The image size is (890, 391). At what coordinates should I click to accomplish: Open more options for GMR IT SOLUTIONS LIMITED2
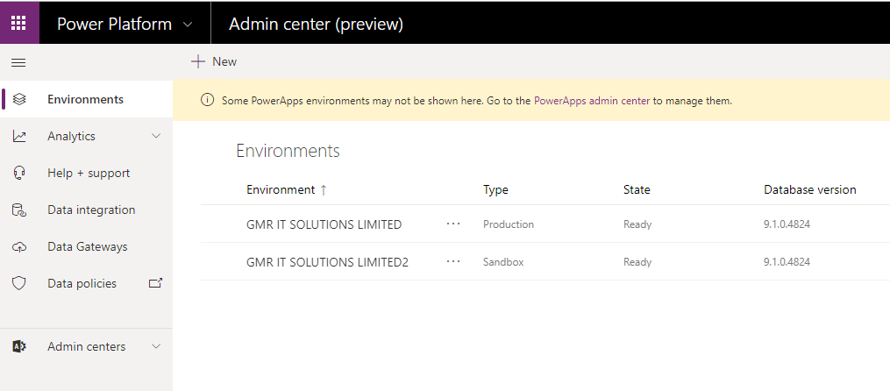[x=452, y=261]
